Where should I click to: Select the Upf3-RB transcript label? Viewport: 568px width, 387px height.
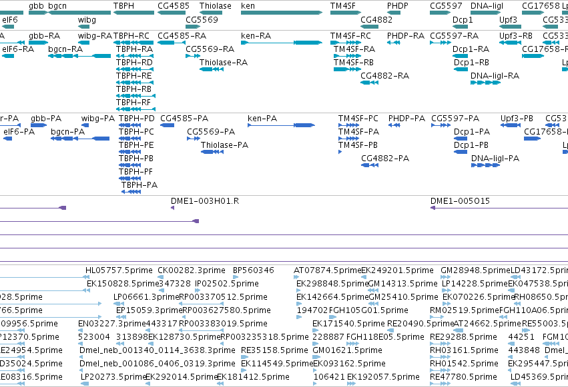pyautogui.click(x=516, y=36)
